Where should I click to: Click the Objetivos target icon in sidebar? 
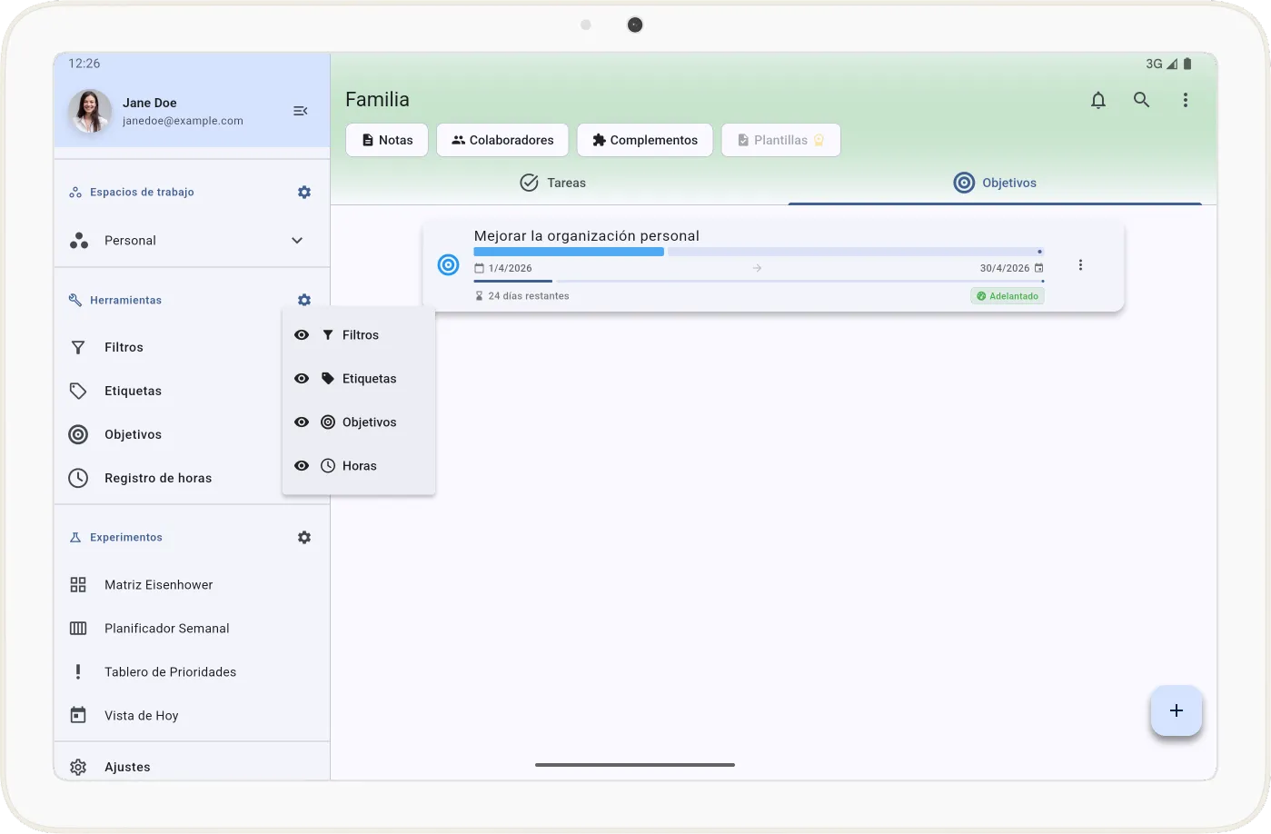78,434
